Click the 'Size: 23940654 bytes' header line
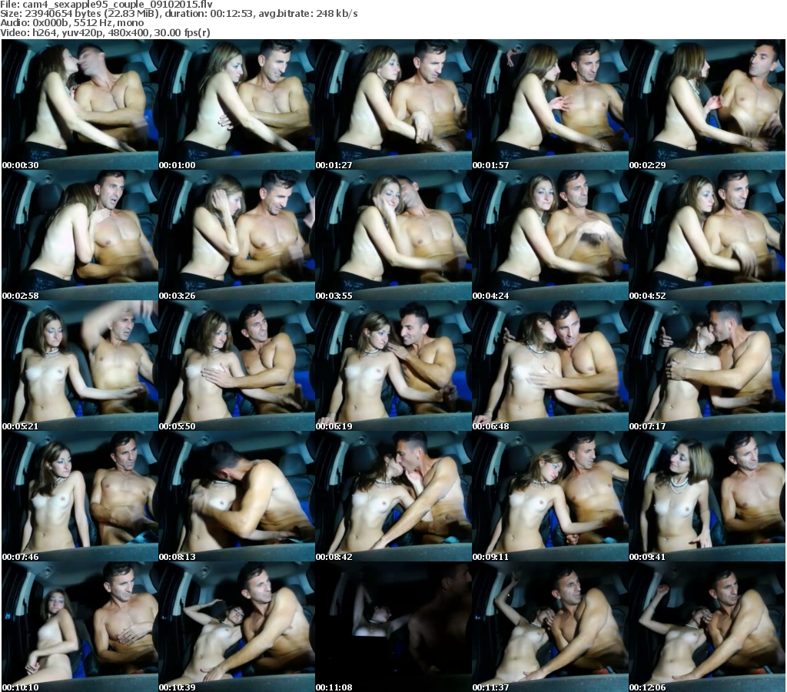This screenshot has height=692, width=787. pos(178,14)
